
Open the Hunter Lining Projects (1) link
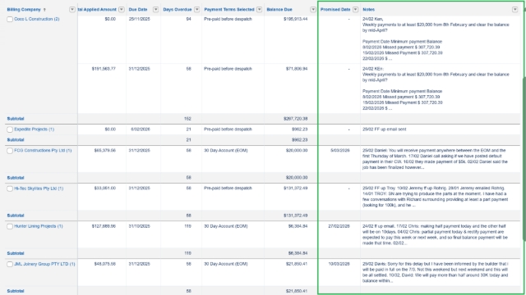(39, 226)
